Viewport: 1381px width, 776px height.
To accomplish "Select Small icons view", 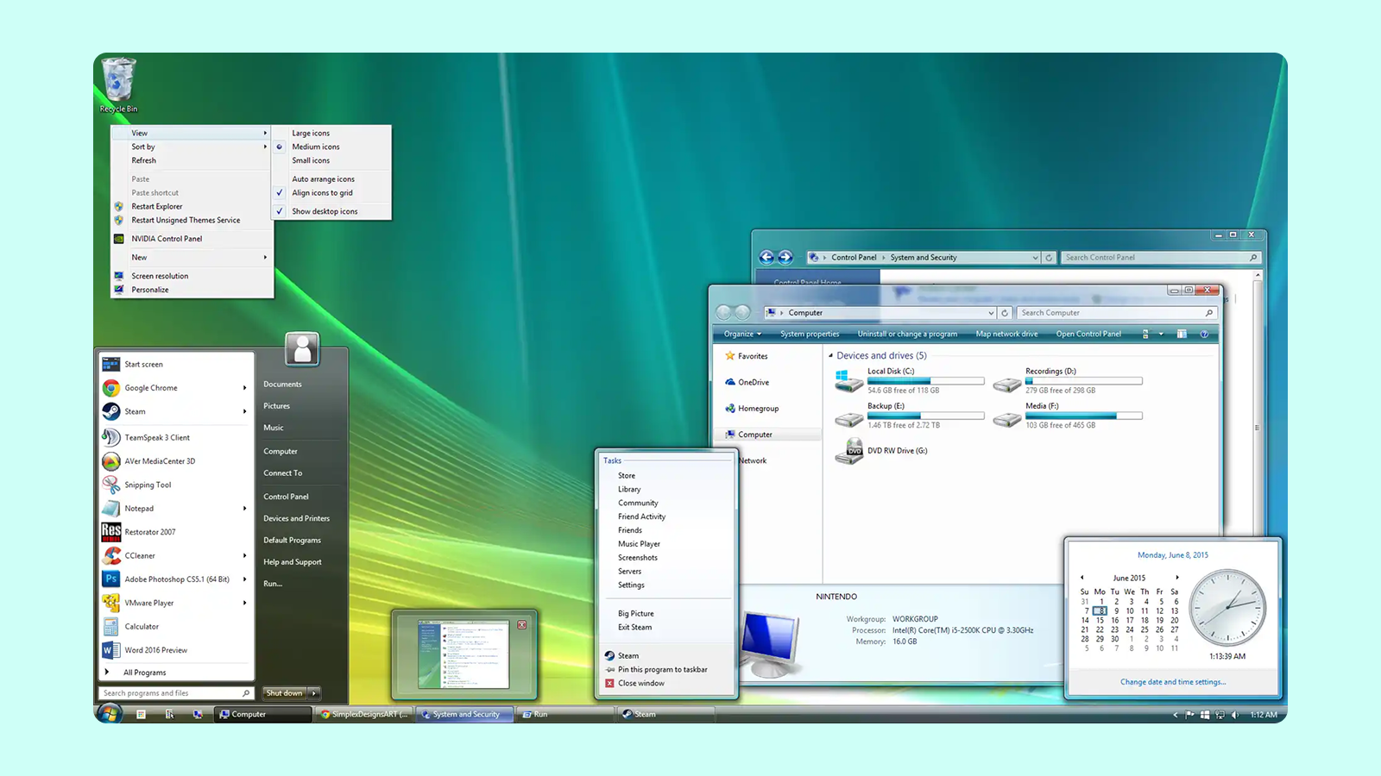I will pyautogui.click(x=311, y=160).
